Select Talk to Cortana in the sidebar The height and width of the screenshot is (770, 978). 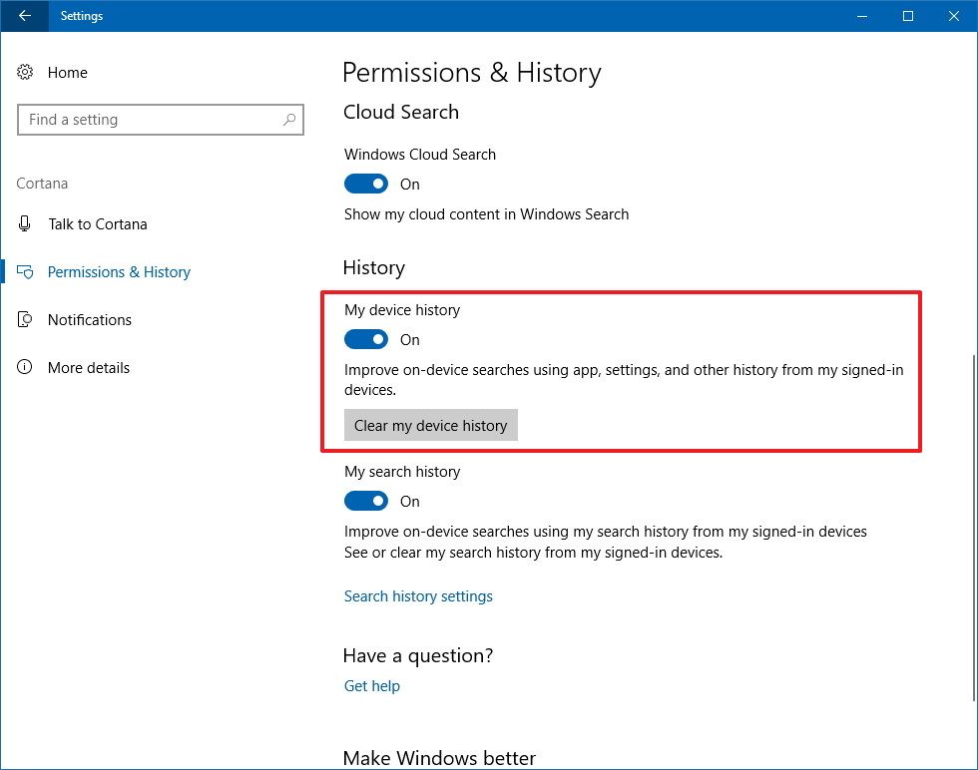coord(97,223)
